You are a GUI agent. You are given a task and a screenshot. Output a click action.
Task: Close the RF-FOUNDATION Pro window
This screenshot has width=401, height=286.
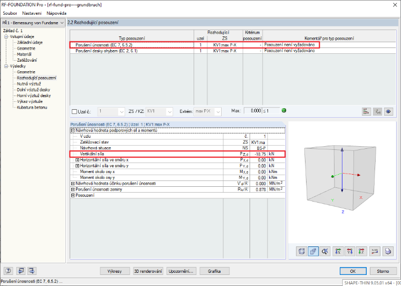395,5
